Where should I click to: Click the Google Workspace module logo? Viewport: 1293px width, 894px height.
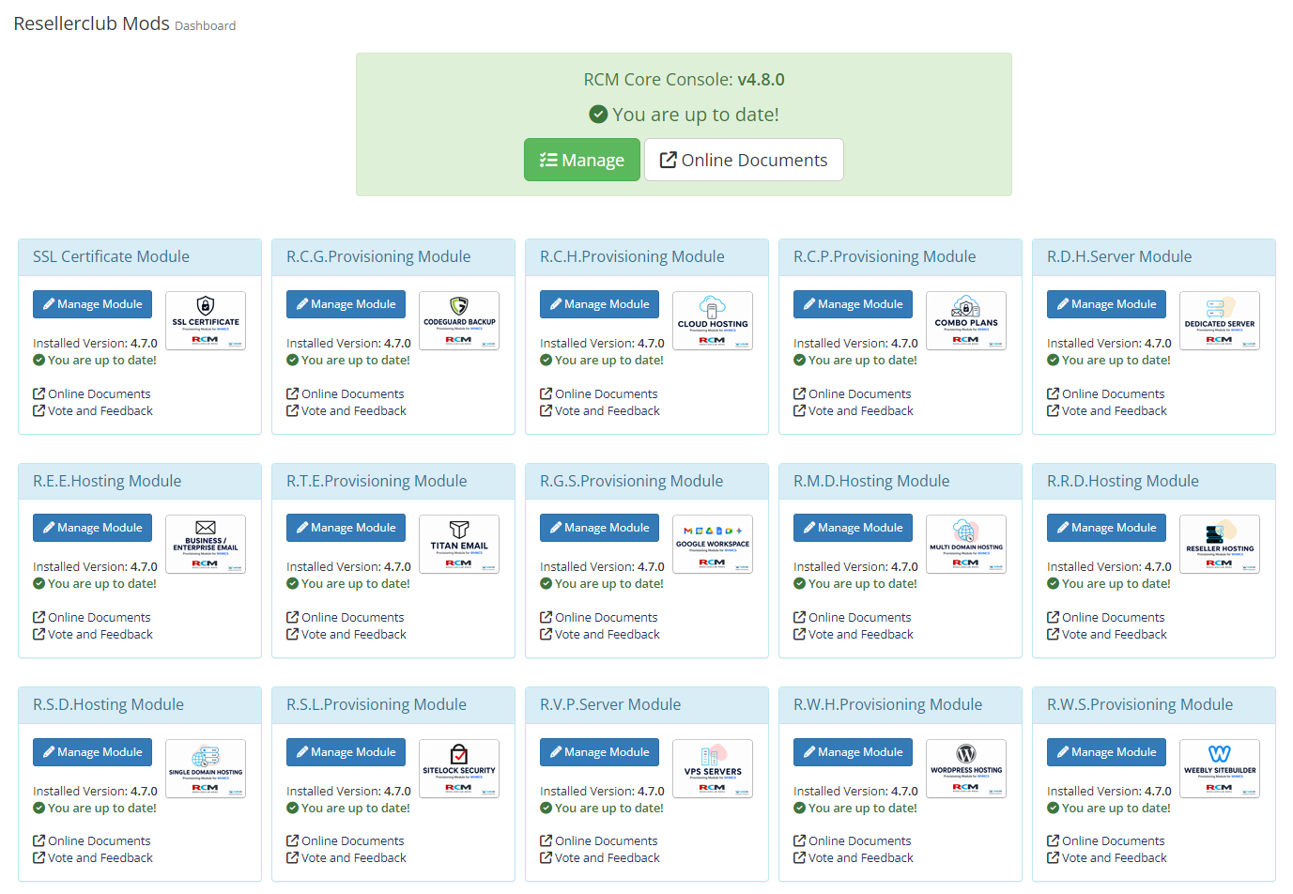713,544
